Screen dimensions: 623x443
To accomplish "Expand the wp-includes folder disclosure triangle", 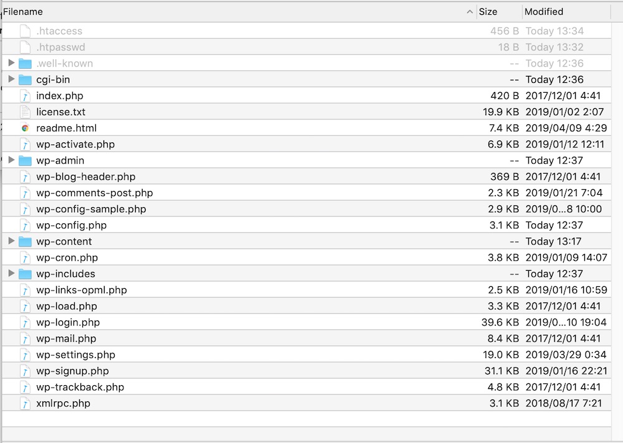I will [11, 273].
